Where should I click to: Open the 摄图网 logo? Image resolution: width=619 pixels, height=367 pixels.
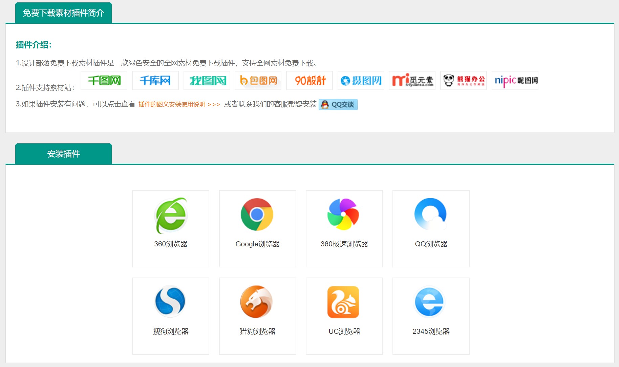coord(361,81)
